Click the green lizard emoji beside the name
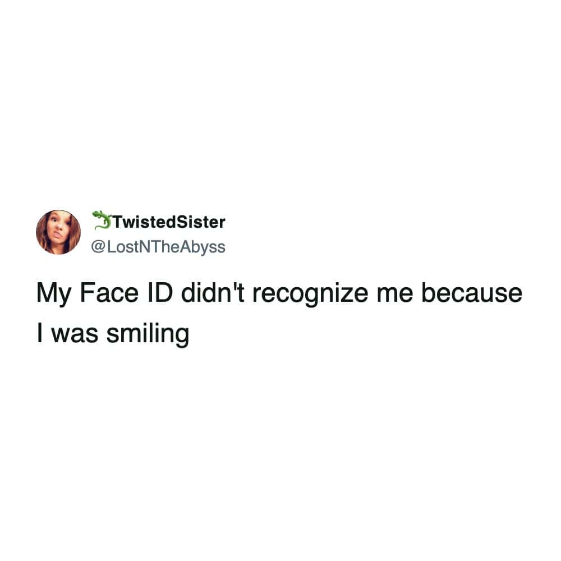 coord(102,220)
